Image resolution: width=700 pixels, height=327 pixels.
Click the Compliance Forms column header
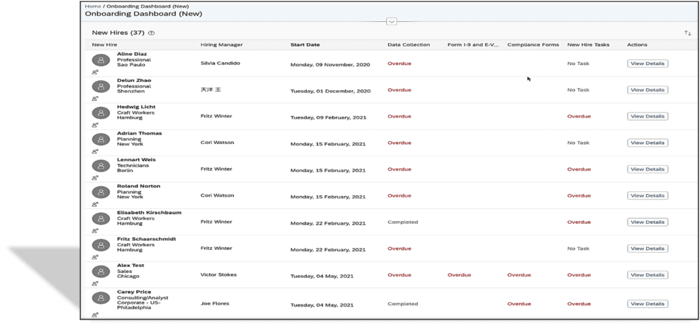533,44
